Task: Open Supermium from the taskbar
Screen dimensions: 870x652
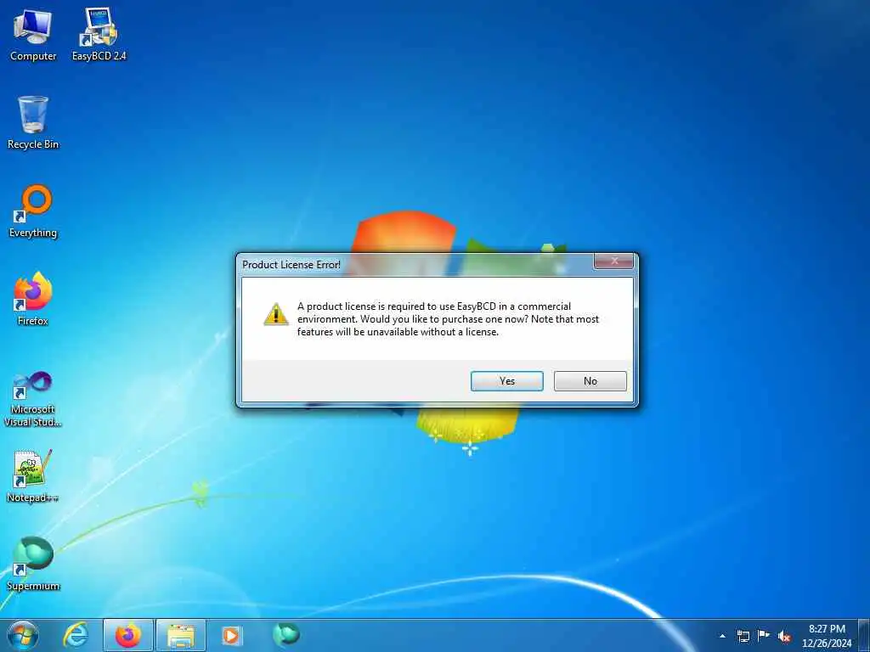Action: (285, 635)
